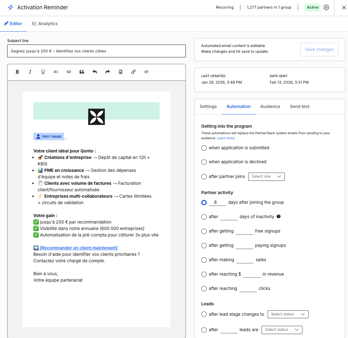Image resolution: width=348 pixels, height=338 pixels.
Task: Select 'after days of inactivity' option
Action: [x=204, y=217]
